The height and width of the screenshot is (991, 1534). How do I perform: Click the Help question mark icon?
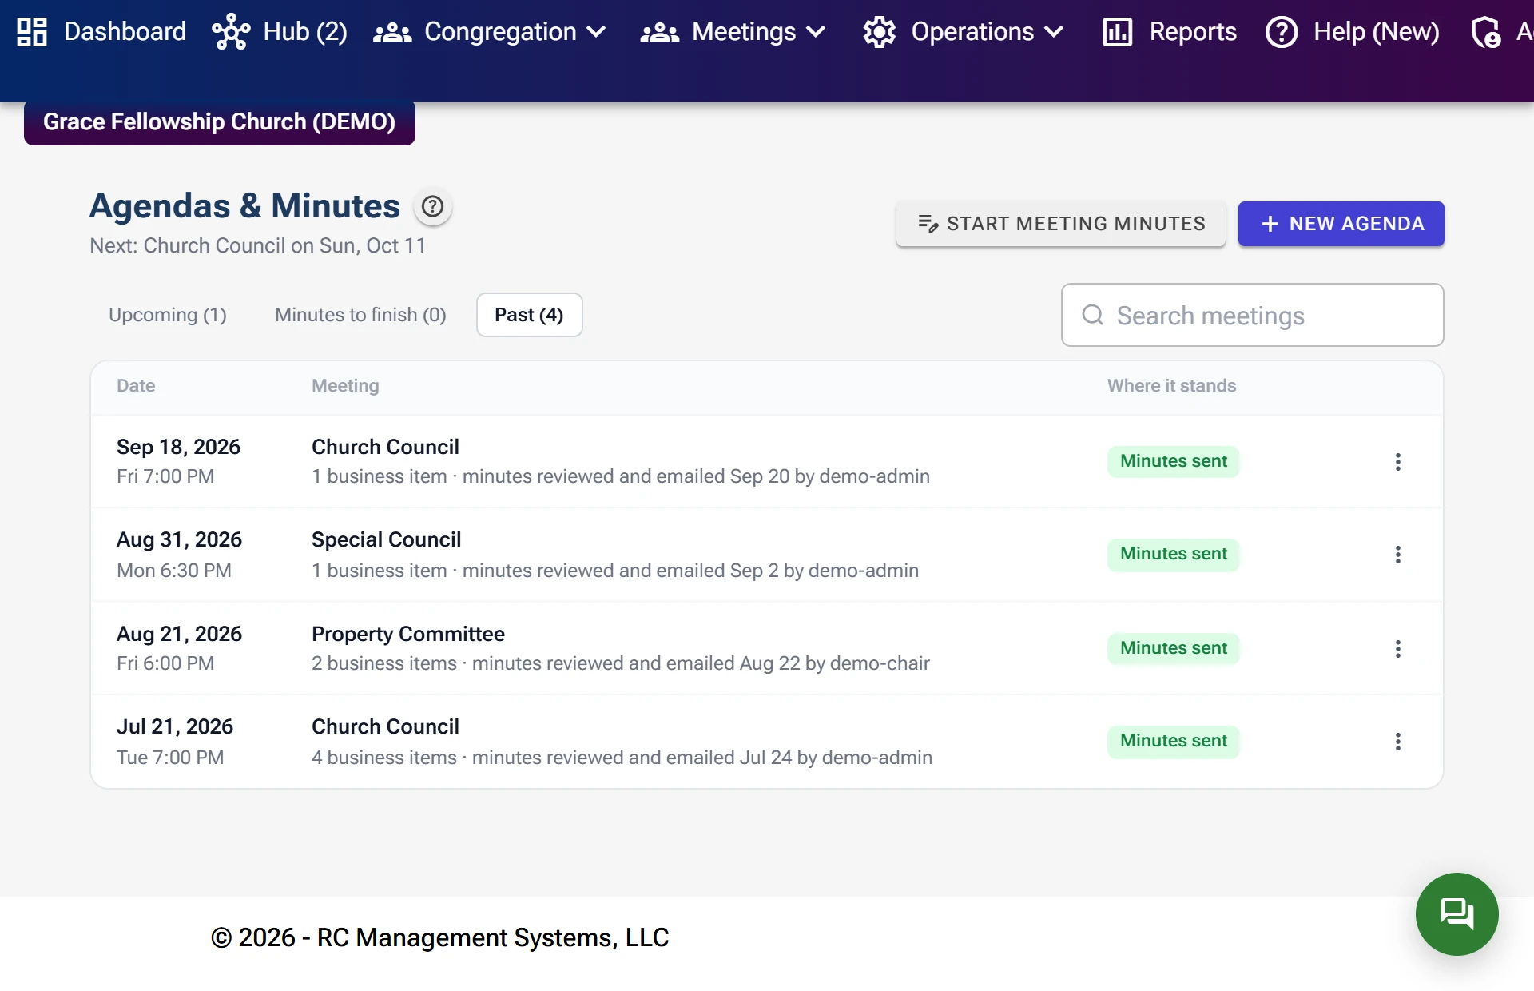point(1282,32)
